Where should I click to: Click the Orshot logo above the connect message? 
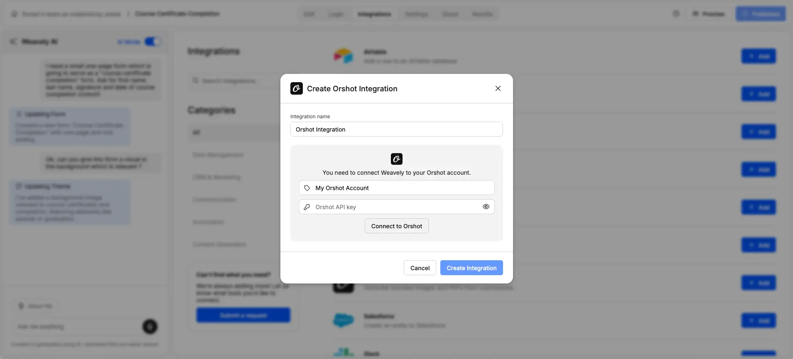point(397,159)
